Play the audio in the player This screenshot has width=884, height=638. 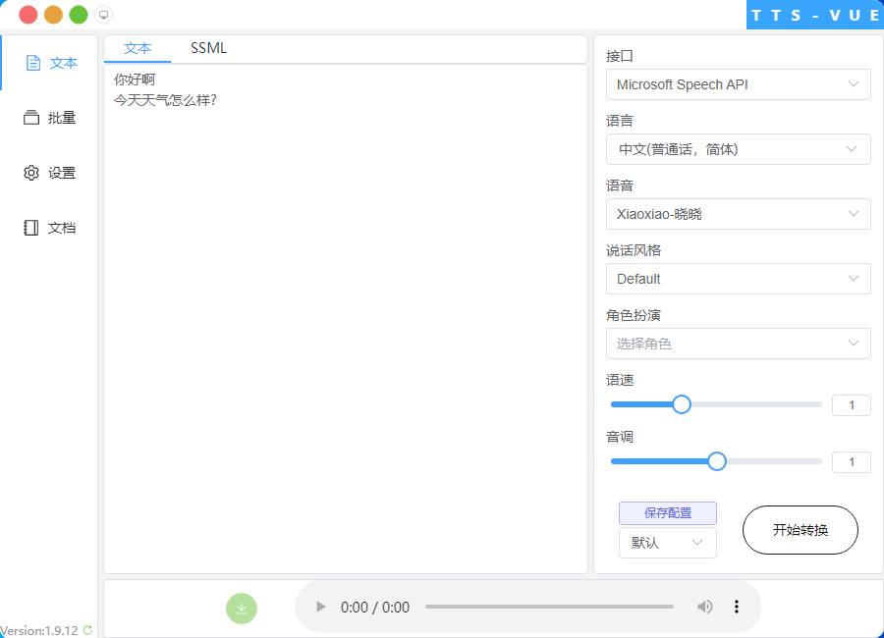point(321,607)
